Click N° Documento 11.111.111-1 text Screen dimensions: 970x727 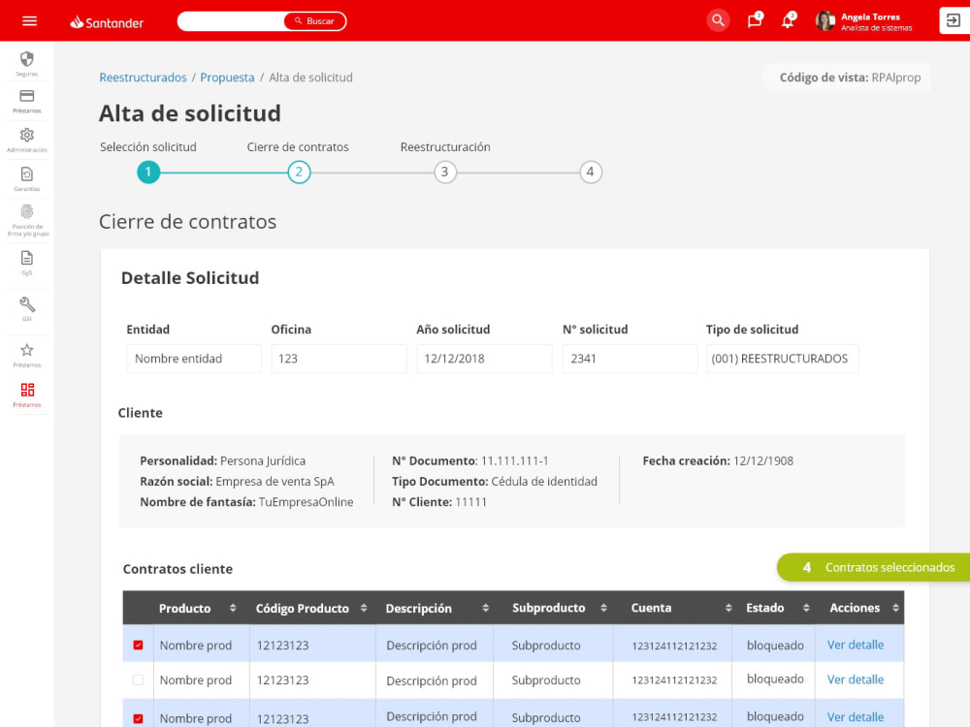coord(470,460)
